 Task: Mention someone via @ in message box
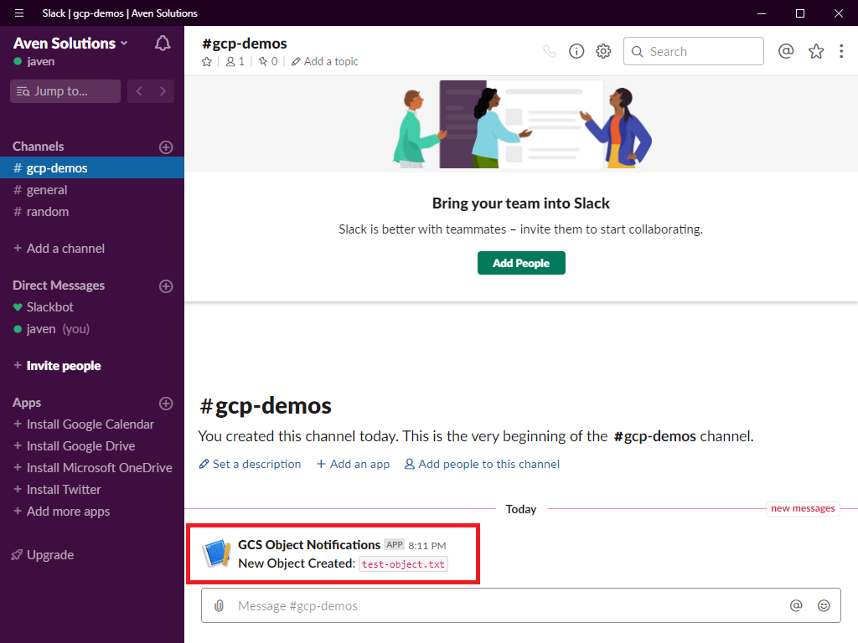point(796,605)
